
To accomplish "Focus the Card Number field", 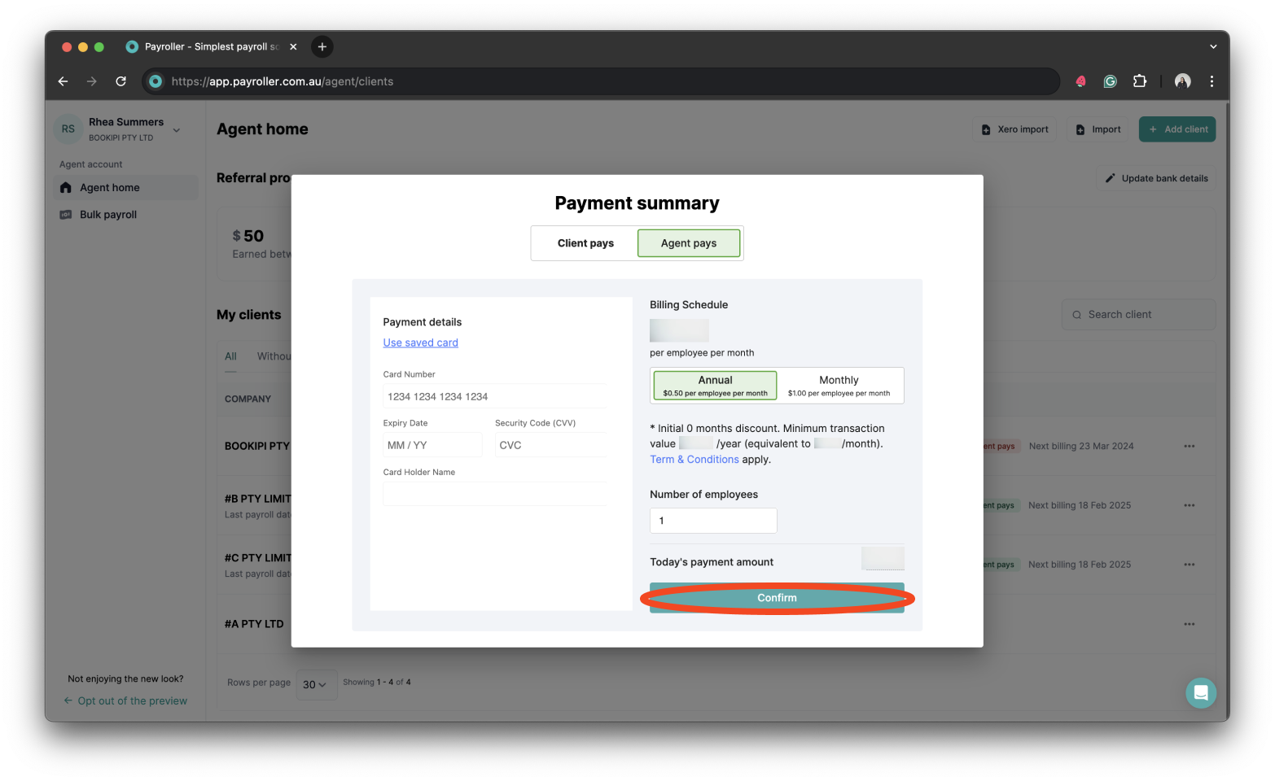I will (x=493, y=396).
